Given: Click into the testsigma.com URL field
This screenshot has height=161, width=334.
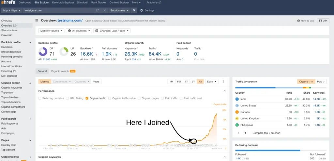Looking at the screenshot, I should click(x=59, y=10).
